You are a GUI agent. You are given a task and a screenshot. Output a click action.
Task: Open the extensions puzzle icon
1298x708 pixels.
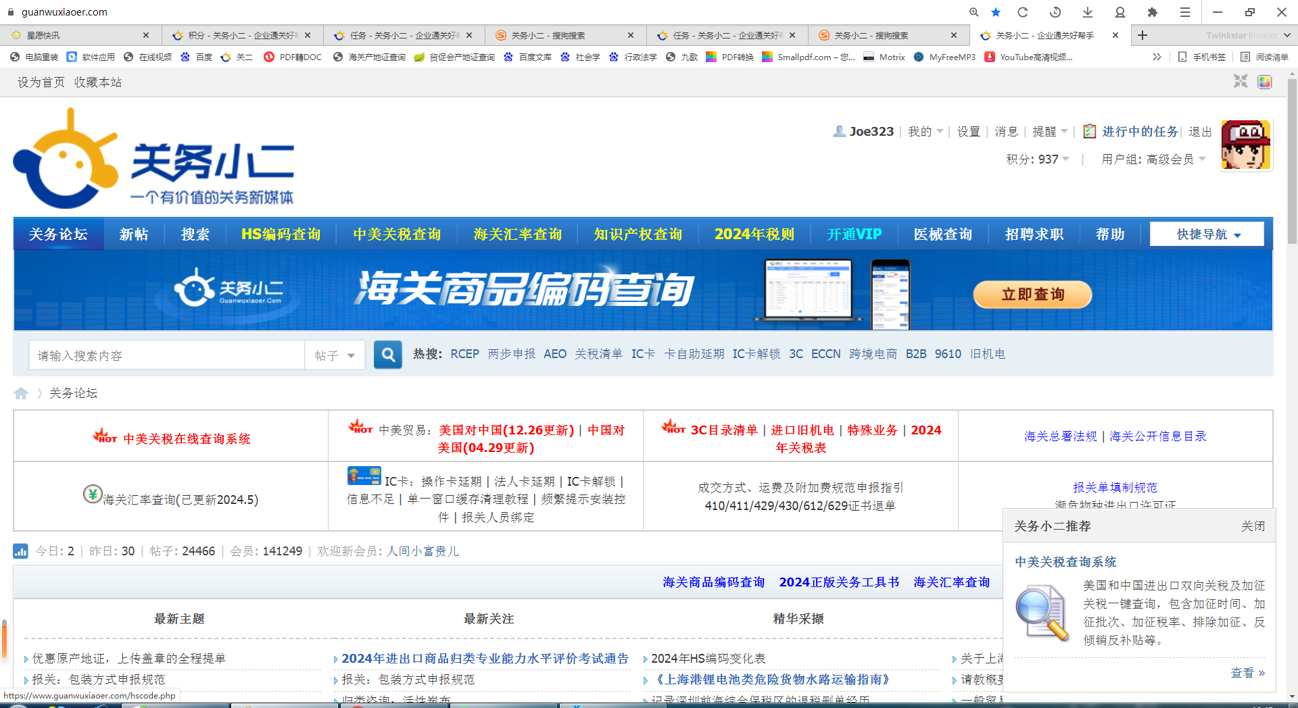coord(1153,12)
